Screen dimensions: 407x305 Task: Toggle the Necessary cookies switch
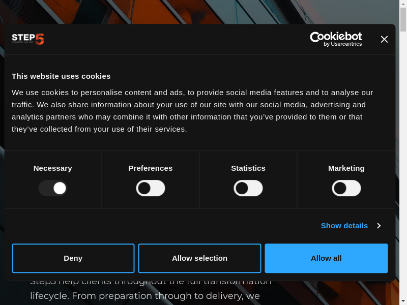(x=53, y=188)
